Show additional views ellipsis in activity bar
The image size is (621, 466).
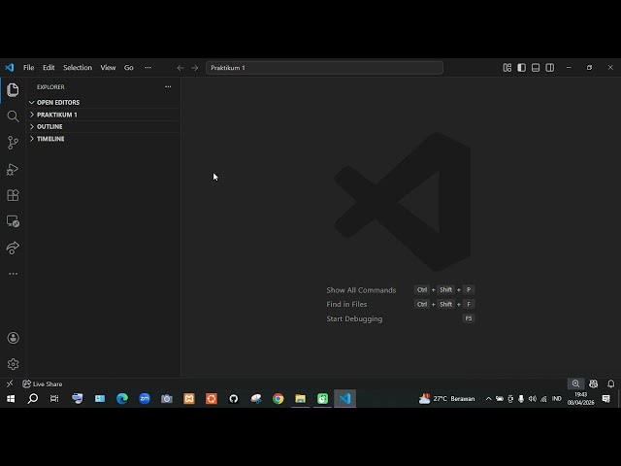(13, 274)
